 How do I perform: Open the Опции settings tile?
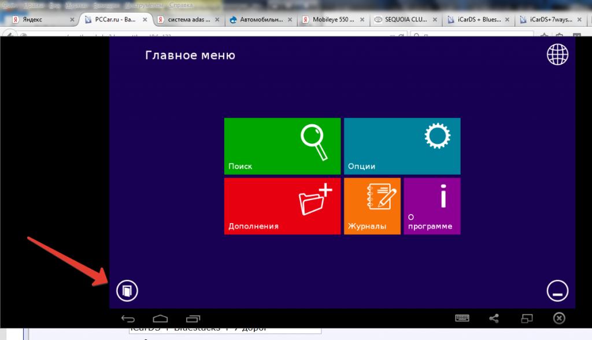402,146
